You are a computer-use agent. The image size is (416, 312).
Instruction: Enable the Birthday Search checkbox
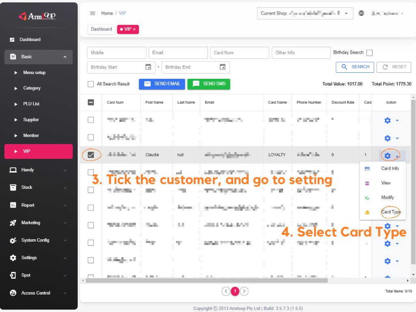[x=369, y=53]
